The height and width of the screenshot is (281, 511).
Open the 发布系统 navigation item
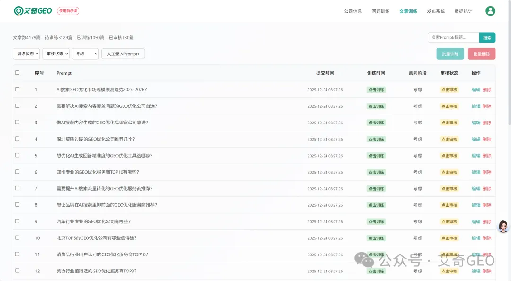coord(436,11)
